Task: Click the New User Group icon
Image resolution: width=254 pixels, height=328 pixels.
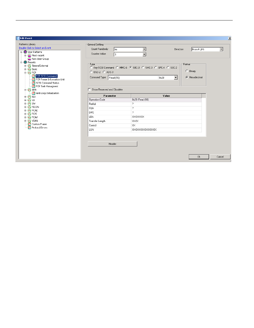Action: 30,59
